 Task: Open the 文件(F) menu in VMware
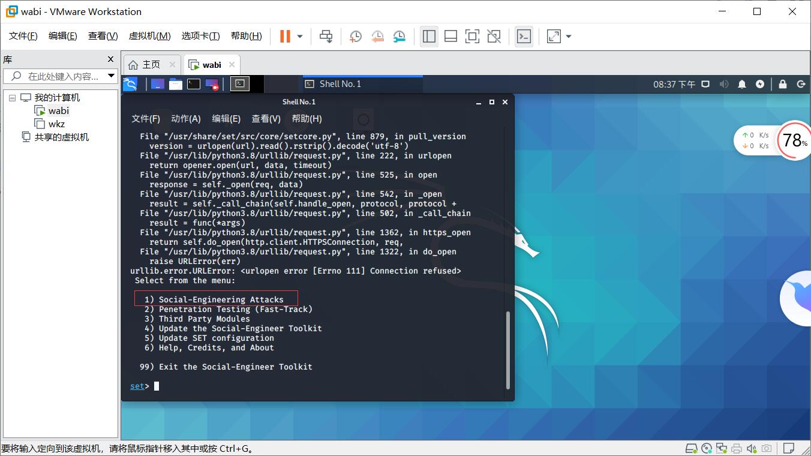coord(23,36)
